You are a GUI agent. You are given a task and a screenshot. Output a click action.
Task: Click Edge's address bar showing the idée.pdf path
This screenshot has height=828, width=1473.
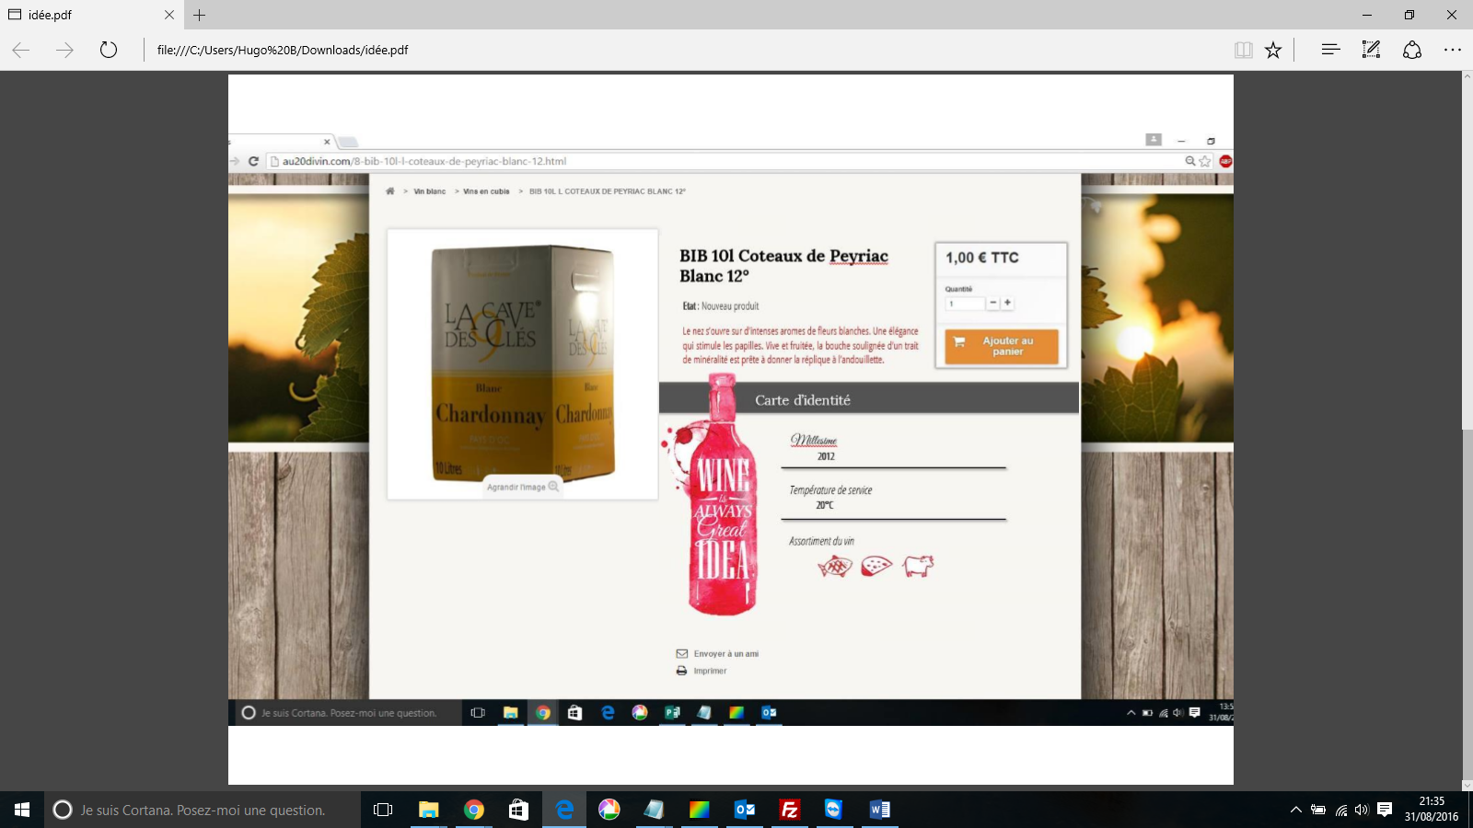pyautogui.click(x=681, y=50)
